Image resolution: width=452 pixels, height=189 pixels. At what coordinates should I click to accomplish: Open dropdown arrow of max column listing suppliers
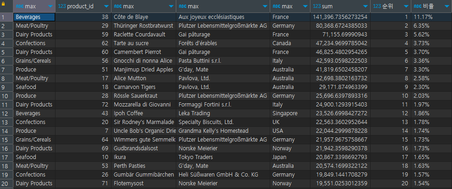pyautogui.click(x=265, y=6)
